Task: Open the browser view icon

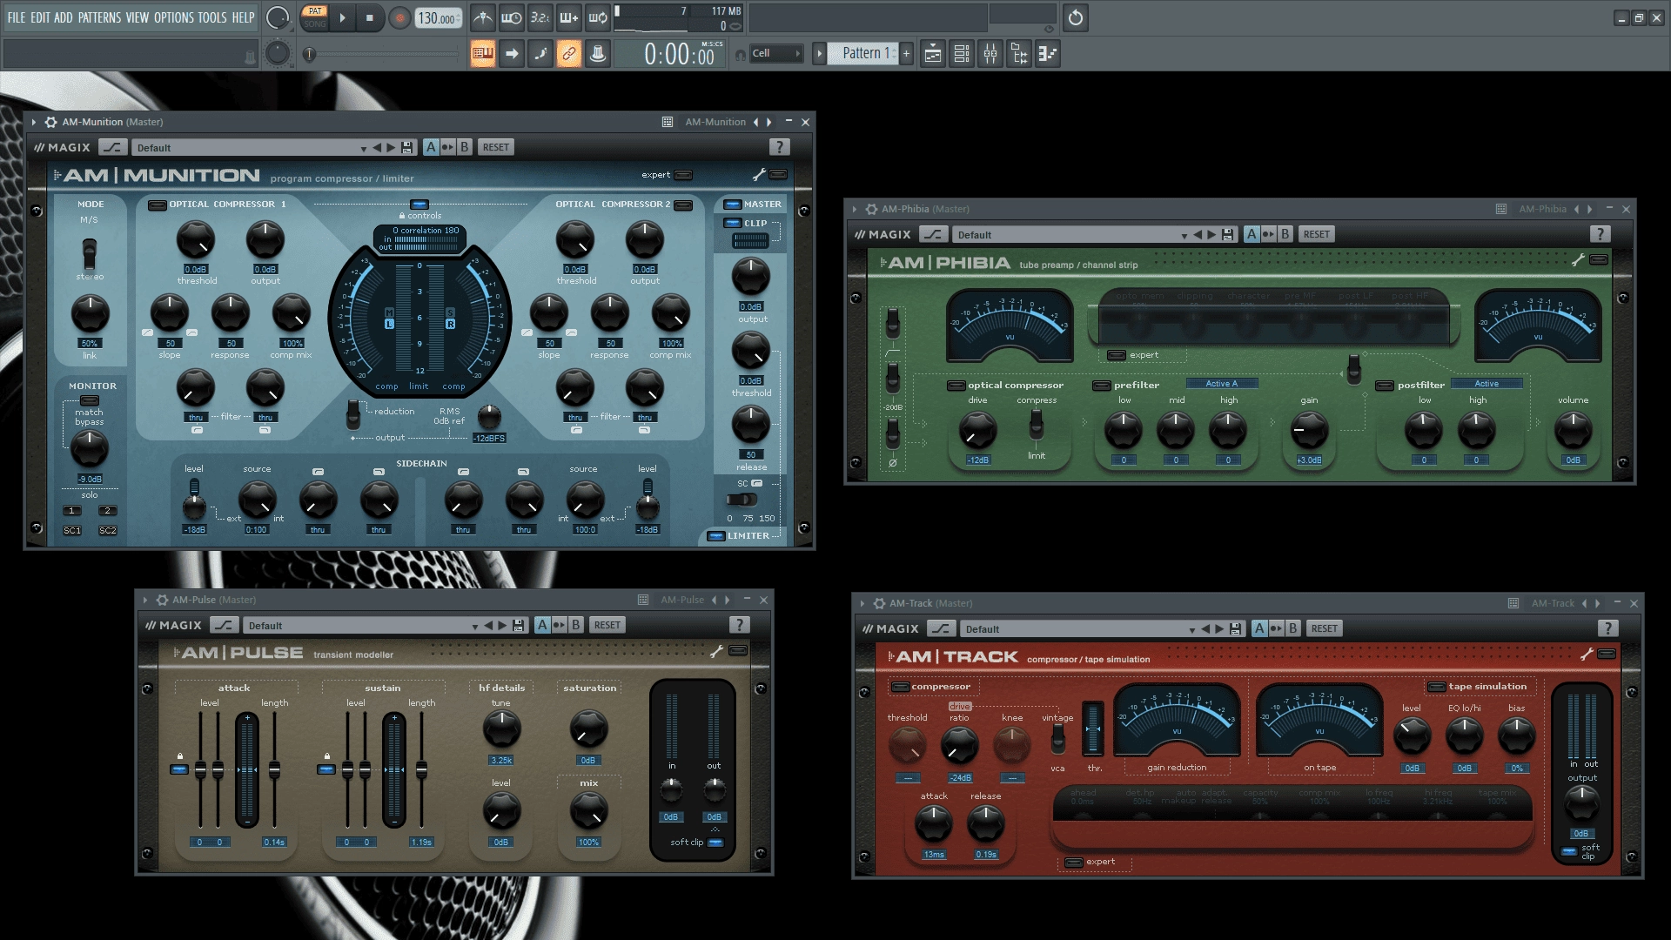Action: click(1019, 54)
